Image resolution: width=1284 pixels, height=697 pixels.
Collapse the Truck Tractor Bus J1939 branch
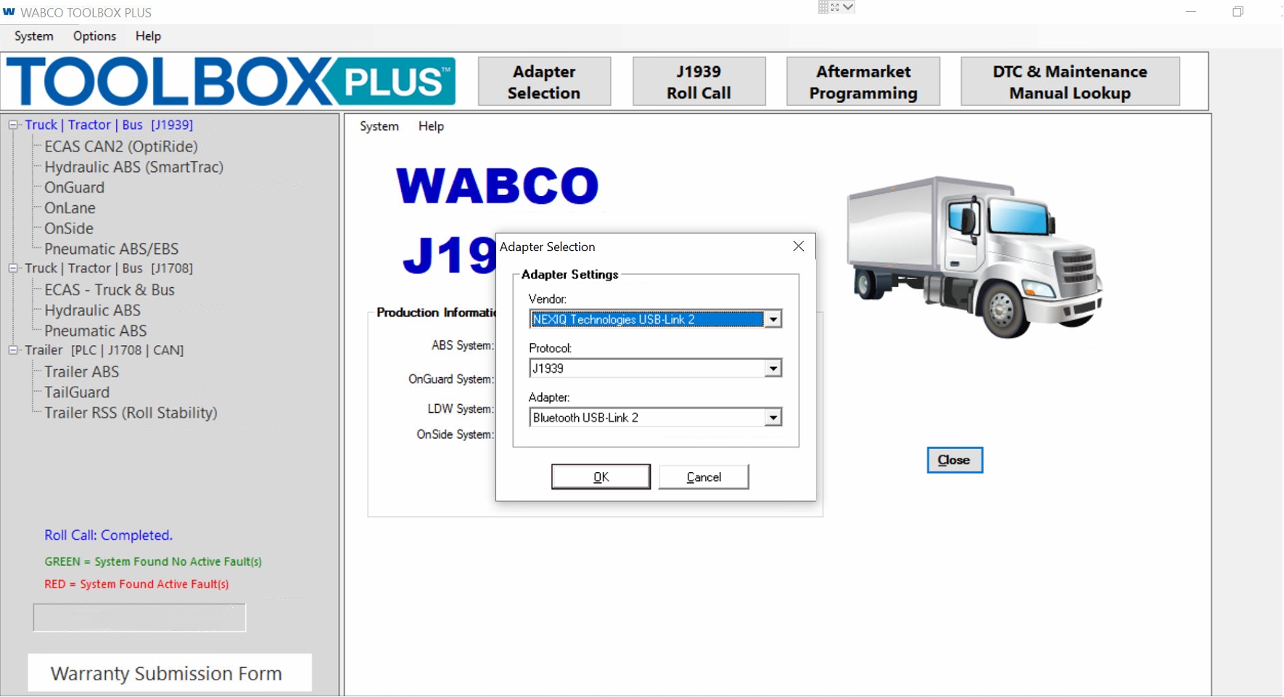12,125
